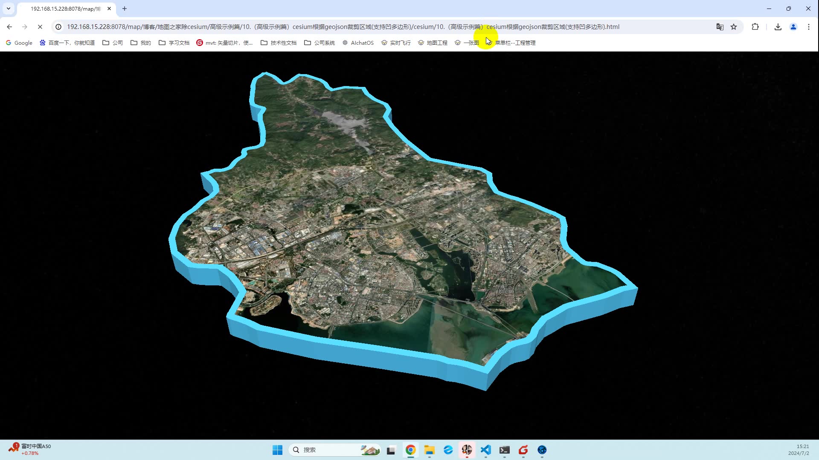The width and height of the screenshot is (819, 460).
Task: Open Visual Studio Code from the taskbar
Action: pyautogui.click(x=485, y=450)
